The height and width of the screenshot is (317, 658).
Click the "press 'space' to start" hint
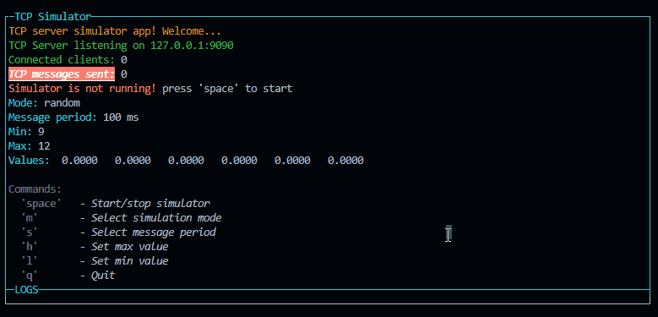click(x=227, y=89)
